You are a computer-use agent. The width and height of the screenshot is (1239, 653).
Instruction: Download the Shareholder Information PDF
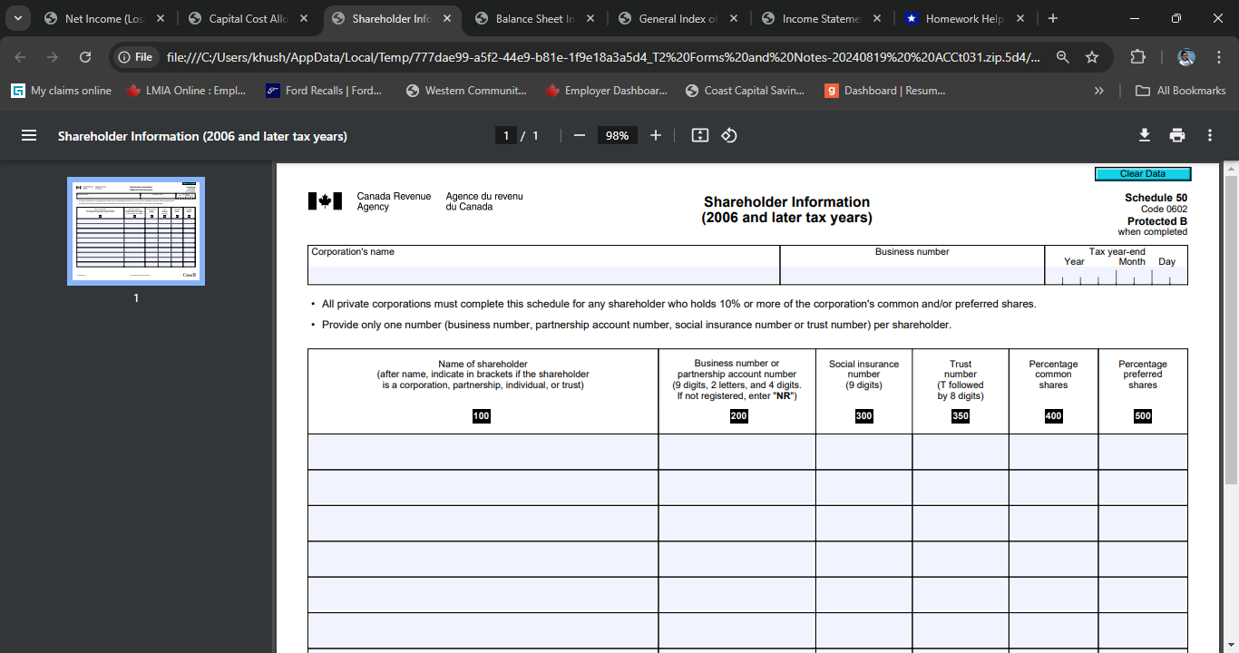pos(1145,135)
